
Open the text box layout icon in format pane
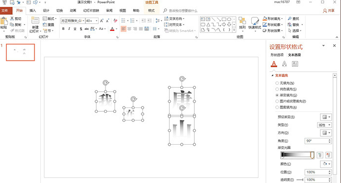coord(295,64)
